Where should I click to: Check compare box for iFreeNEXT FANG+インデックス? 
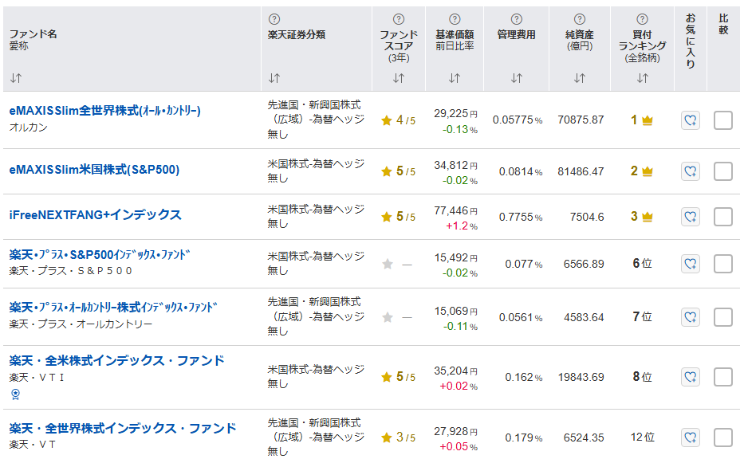[723, 217]
